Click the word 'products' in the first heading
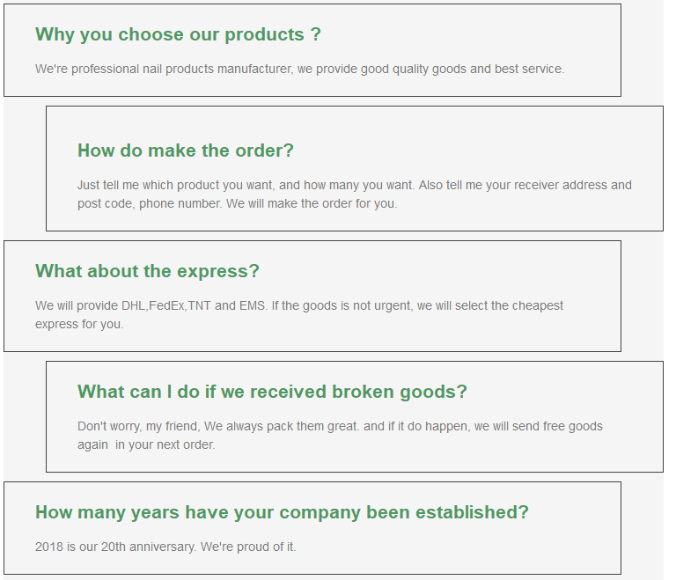 point(264,34)
